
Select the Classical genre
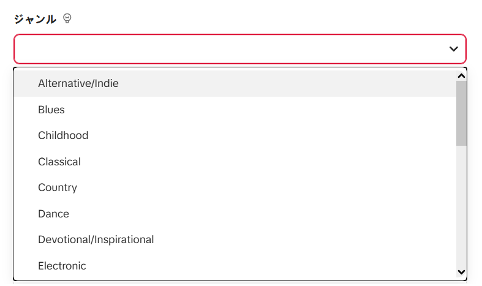pos(59,162)
